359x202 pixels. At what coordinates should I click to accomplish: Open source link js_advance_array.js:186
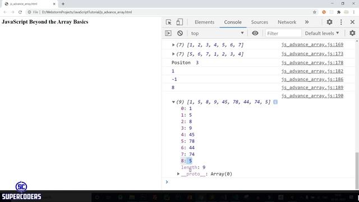[x=312, y=80]
